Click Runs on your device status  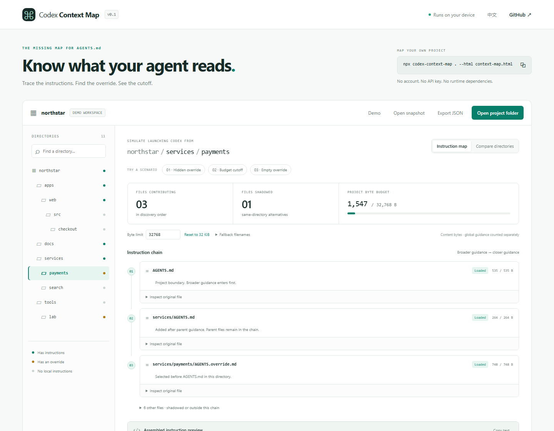click(x=452, y=15)
